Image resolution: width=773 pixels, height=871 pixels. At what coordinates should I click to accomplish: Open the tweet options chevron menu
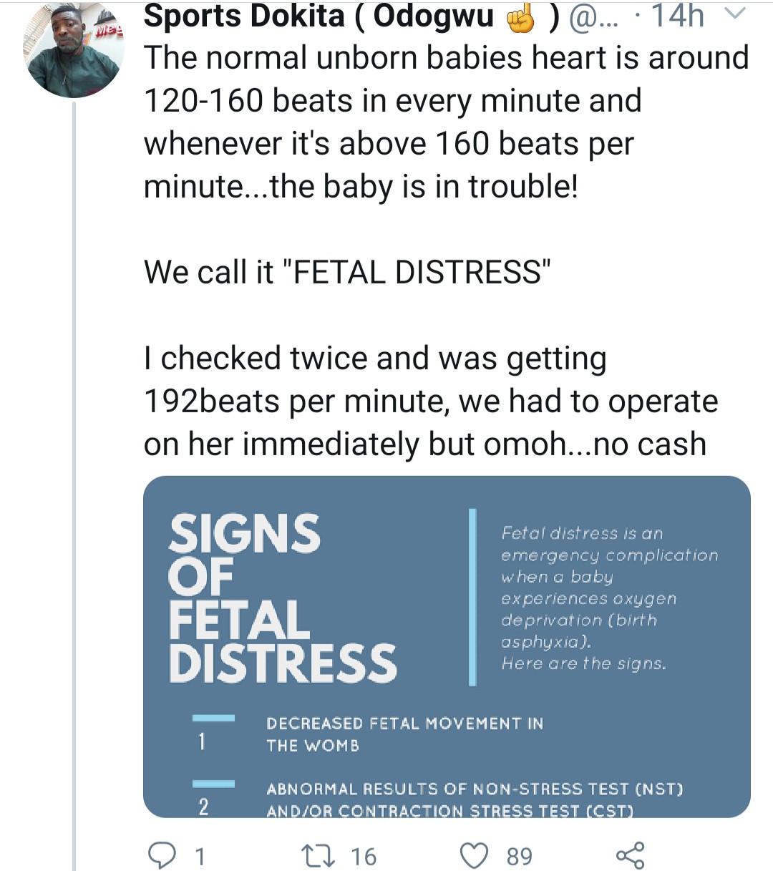pos(737,14)
